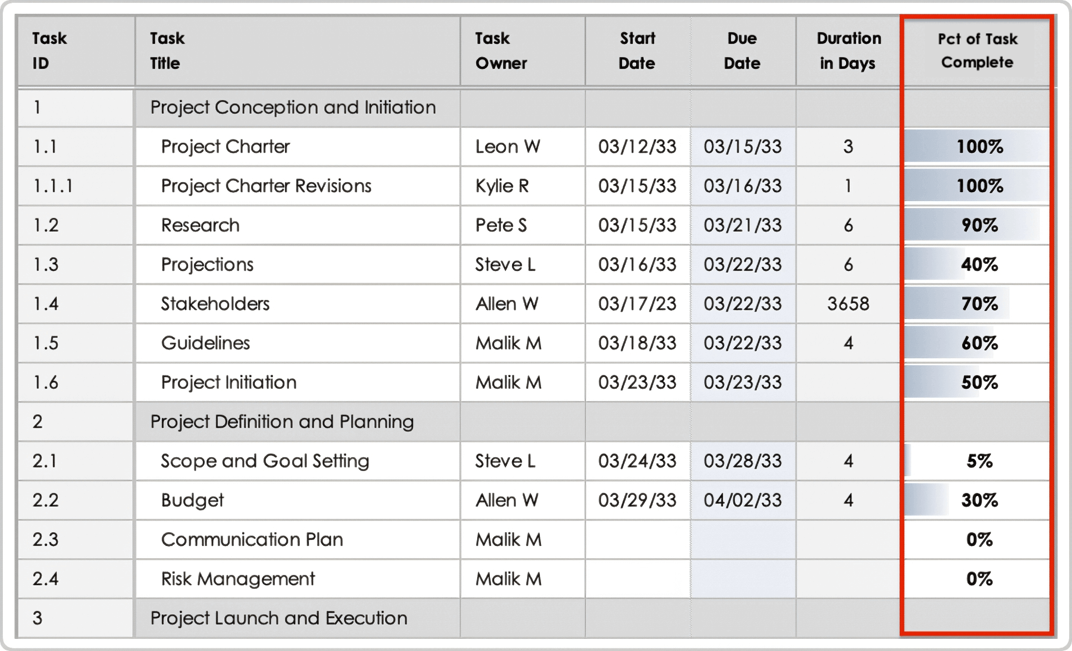This screenshot has height=651, width=1072.
Task: Click the Project Charter task title
Action: (224, 147)
